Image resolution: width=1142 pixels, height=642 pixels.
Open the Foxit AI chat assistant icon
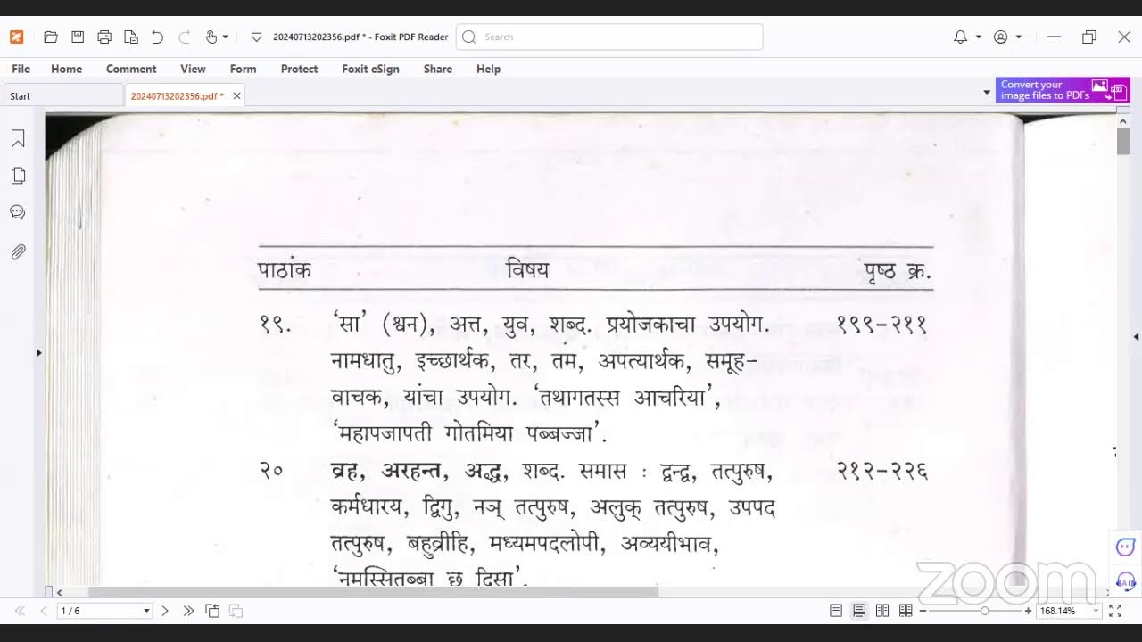pyautogui.click(x=1125, y=546)
